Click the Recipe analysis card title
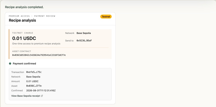 [x=22, y=20]
